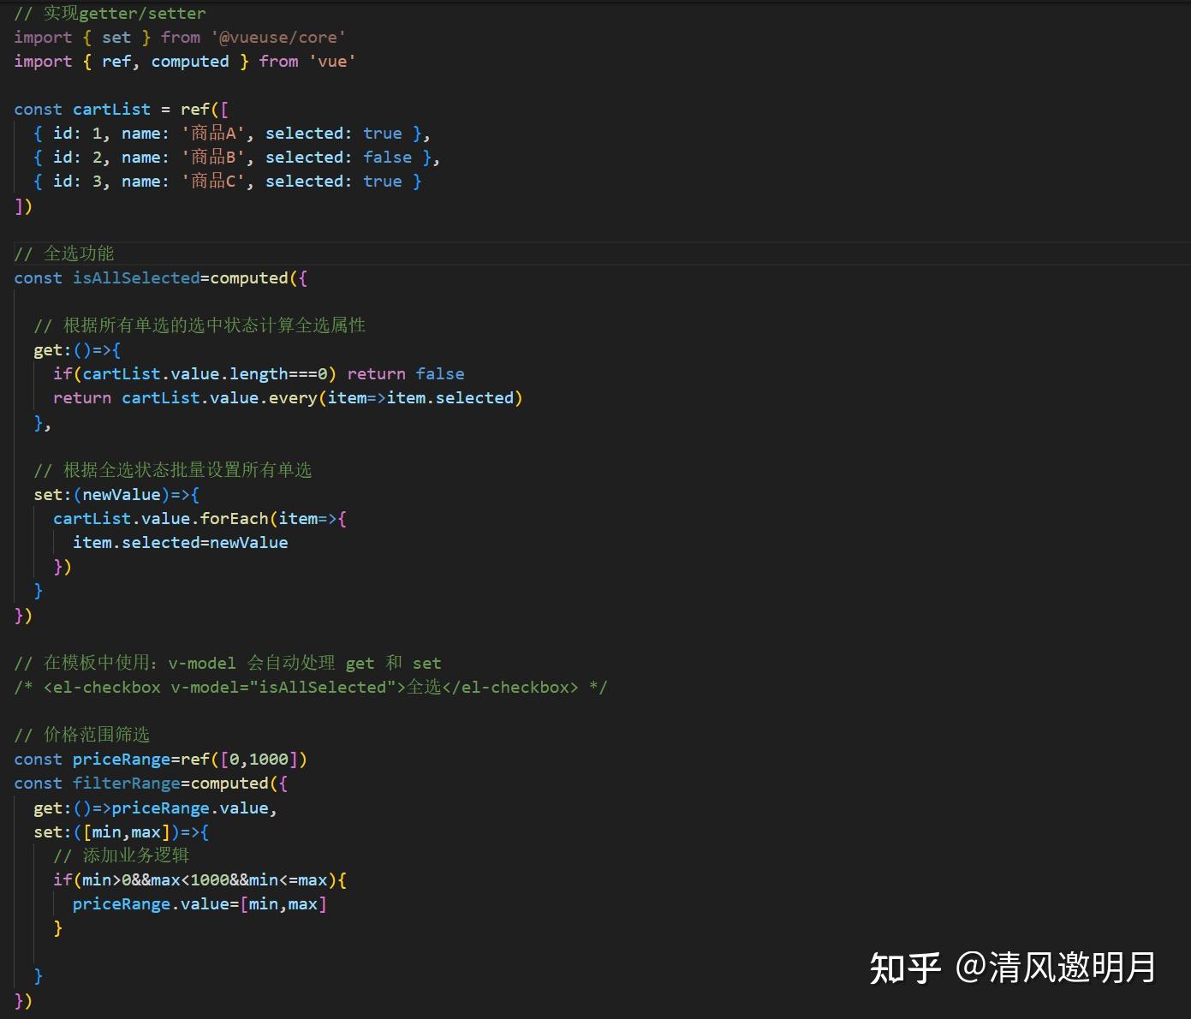
Task: Place cursor on 'const cartList = ref([' line
Action: [121, 109]
